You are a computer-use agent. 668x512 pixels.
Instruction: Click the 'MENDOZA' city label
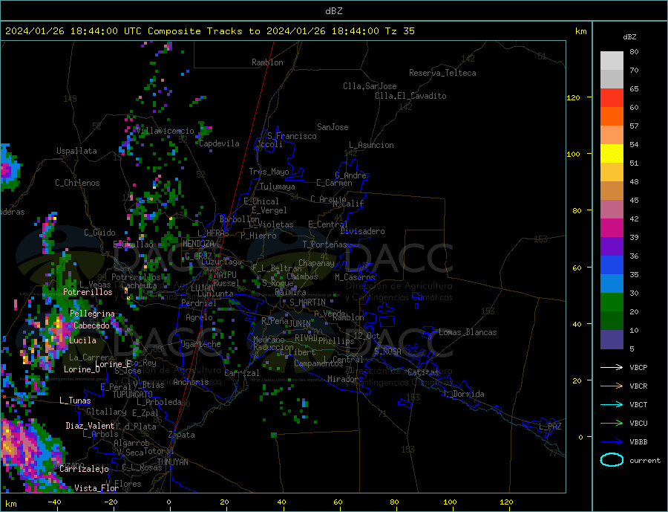coord(198,244)
